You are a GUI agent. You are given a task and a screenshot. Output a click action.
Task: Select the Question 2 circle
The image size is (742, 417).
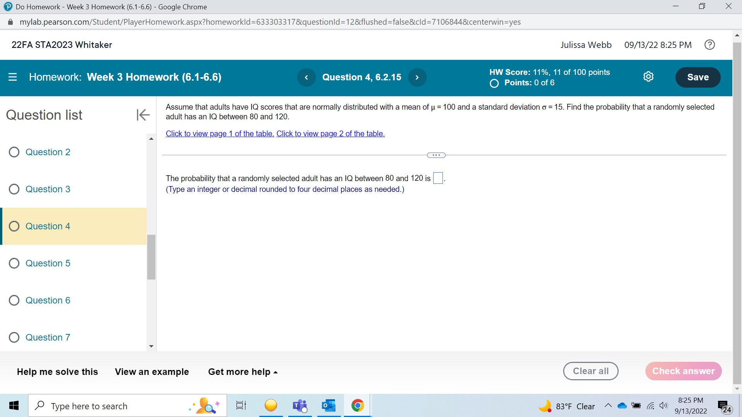coord(14,152)
